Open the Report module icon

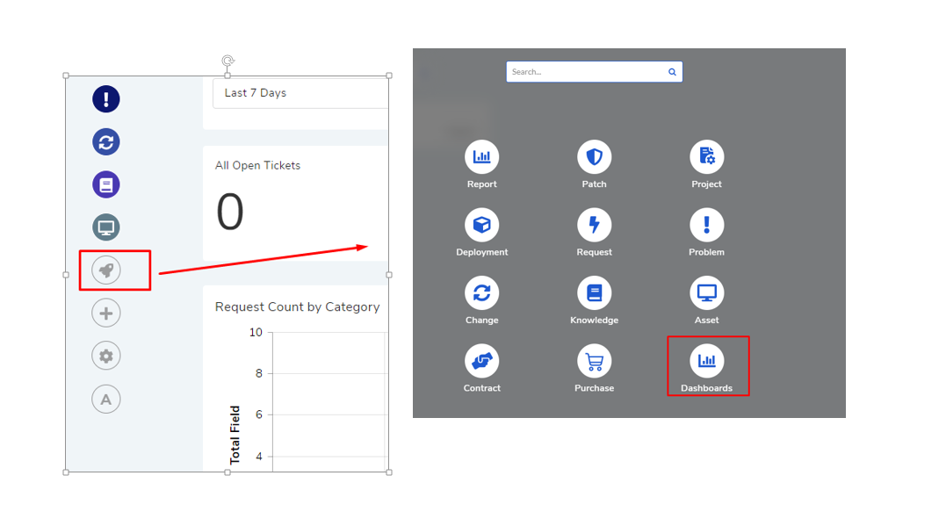[481, 157]
